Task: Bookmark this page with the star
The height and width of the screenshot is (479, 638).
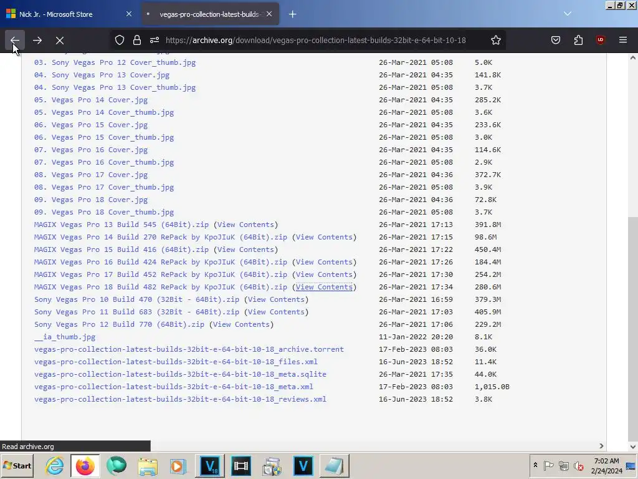Action: (x=495, y=40)
